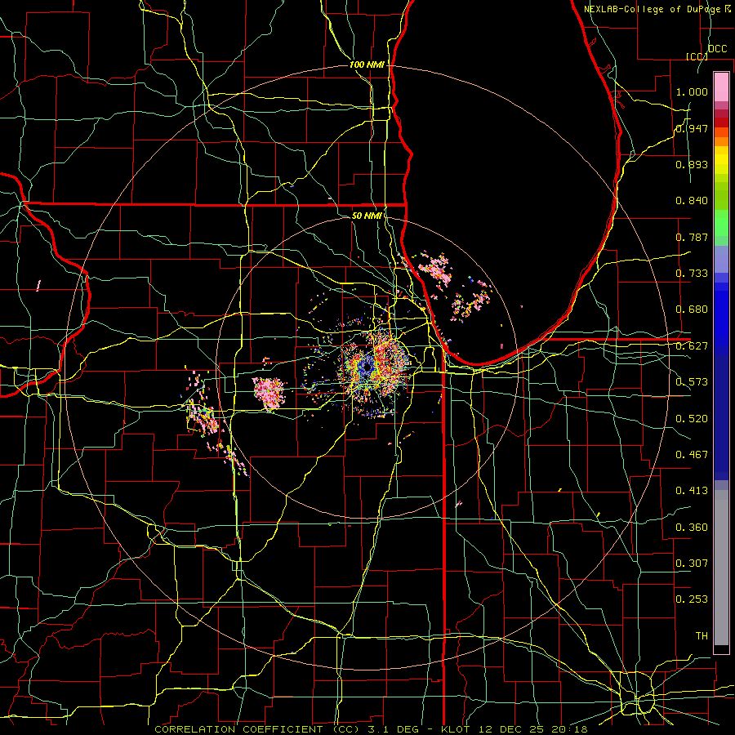Pick the pink segment at top of color bar
The width and height of the screenshot is (735, 735).
click(x=721, y=87)
